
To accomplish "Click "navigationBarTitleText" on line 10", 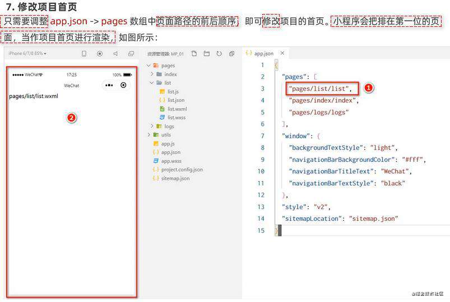I will pos(331,171).
